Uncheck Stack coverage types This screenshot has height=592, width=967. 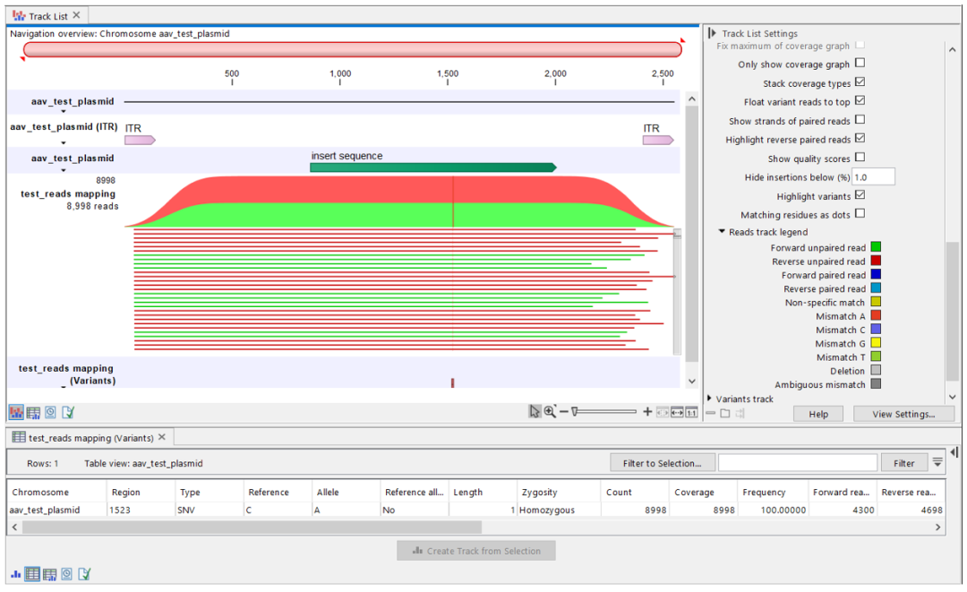tap(860, 82)
